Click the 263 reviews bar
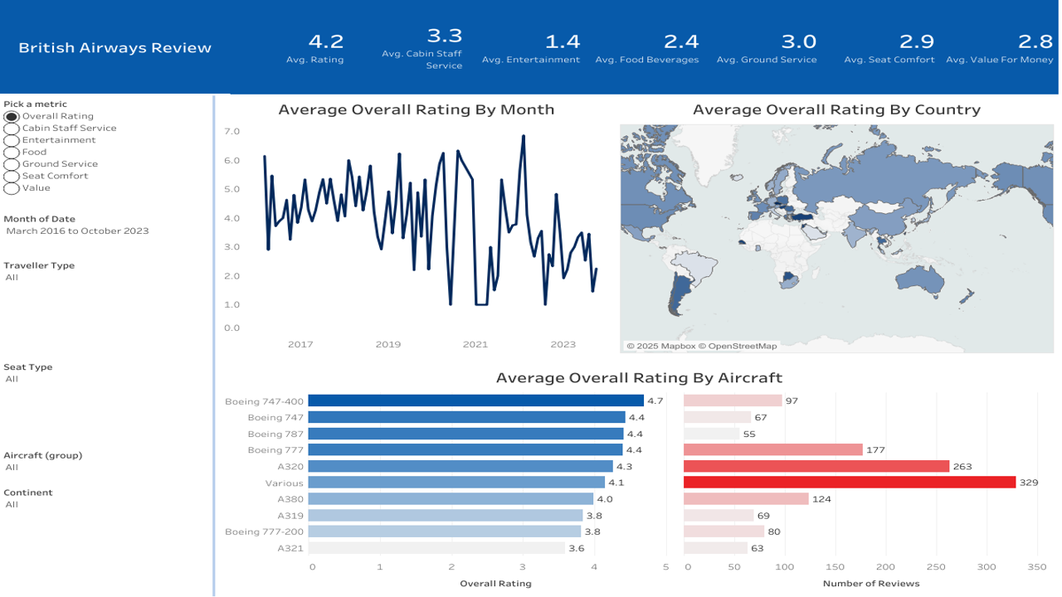1062x597 pixels. [816, 466]
